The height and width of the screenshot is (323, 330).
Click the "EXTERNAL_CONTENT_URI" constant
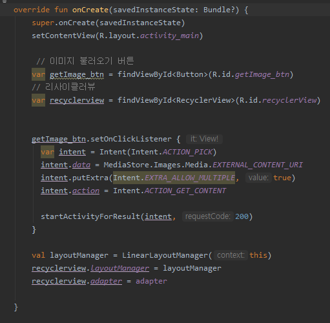point(258,165)
